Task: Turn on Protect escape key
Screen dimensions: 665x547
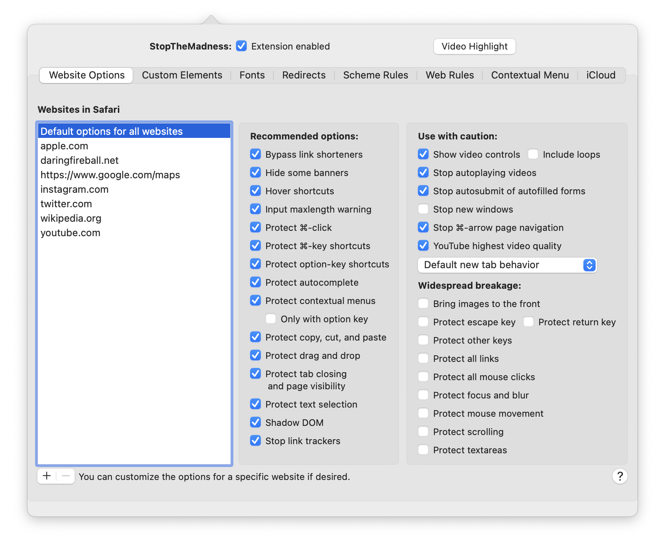Action: [423, 322]
